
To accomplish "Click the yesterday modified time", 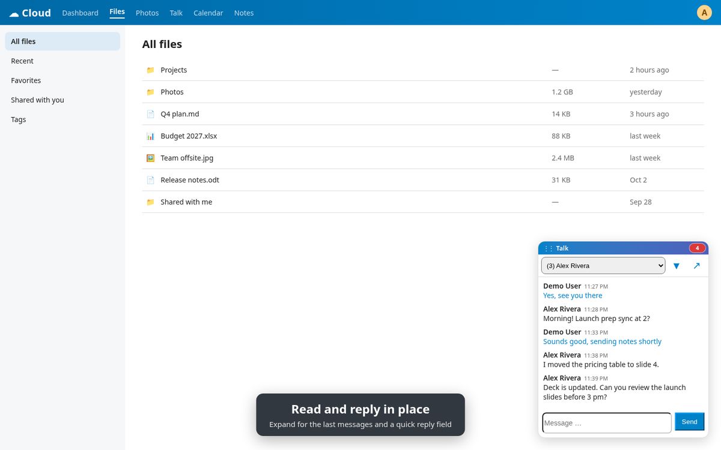I will click(x=646, y=92).
